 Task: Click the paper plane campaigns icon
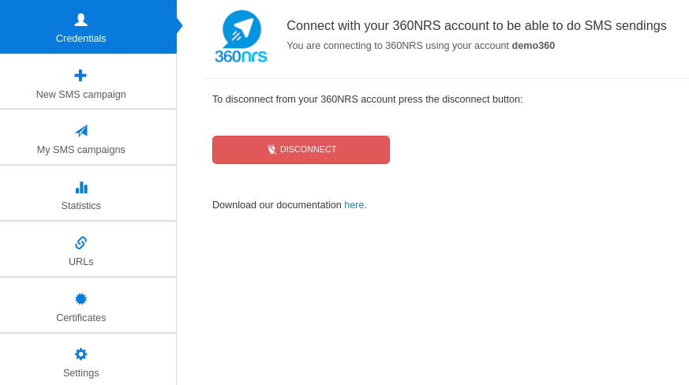81,131
